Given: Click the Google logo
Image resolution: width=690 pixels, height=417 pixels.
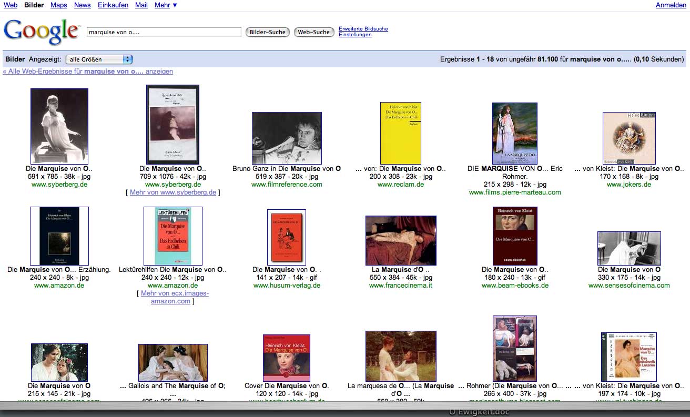Looking at the screenshot, I should 41,32.
